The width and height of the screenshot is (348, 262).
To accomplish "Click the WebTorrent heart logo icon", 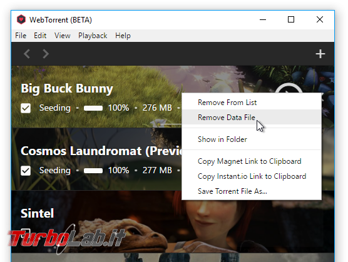I will [x=21, y=20].
